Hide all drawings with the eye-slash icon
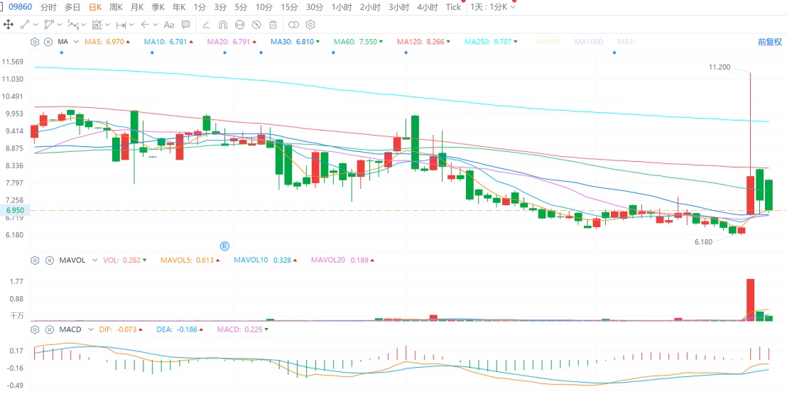Screen dimensions: 787x394 click(x=256, y=24)
